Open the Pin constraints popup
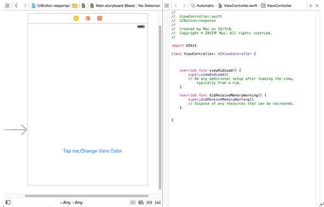This screenshot has height=207, width=324. pos(149,203)
